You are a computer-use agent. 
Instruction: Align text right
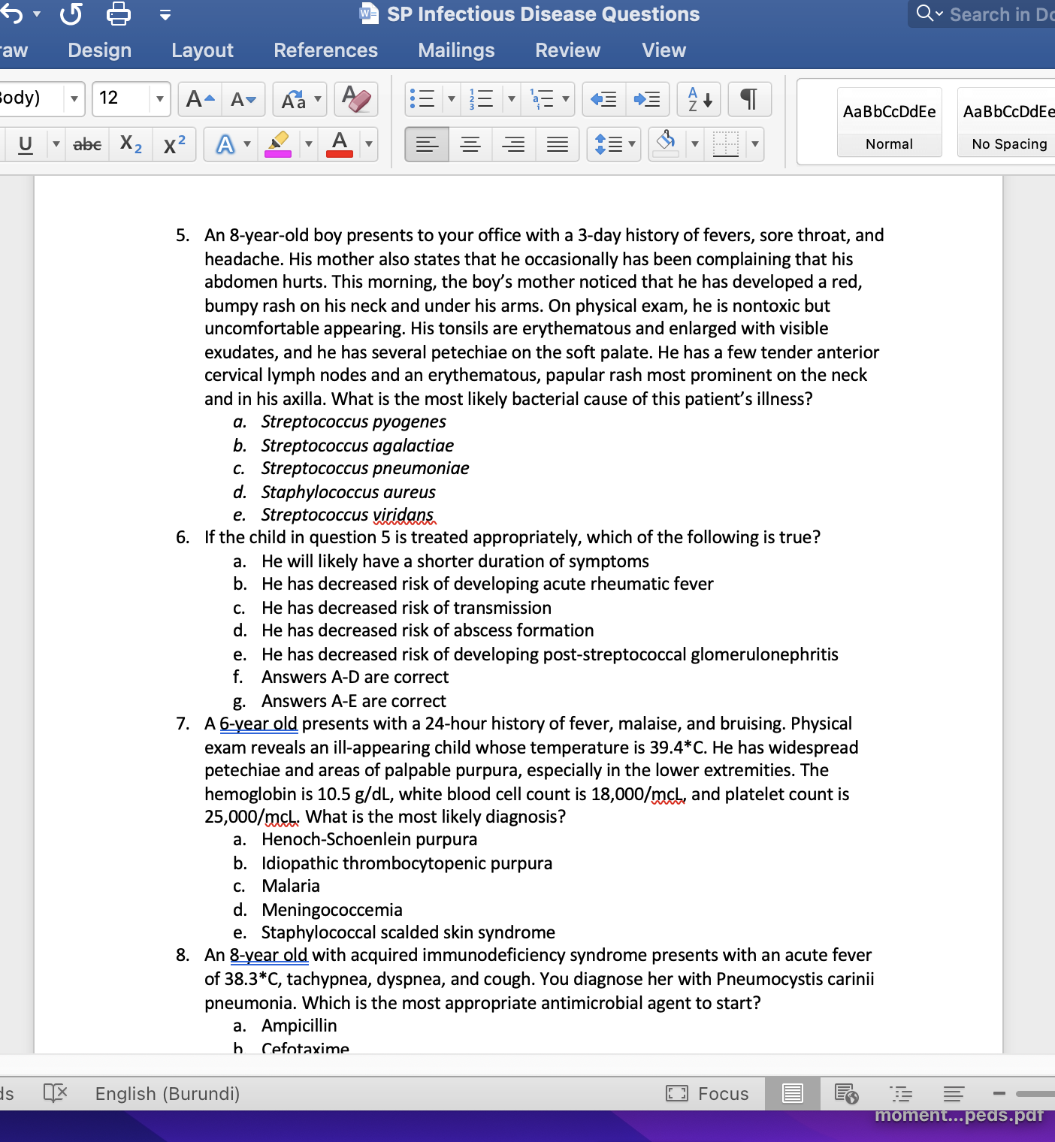(514, 144)
